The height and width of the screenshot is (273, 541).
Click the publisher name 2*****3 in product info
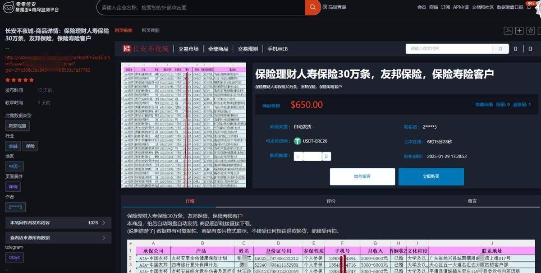coord(430,127)
